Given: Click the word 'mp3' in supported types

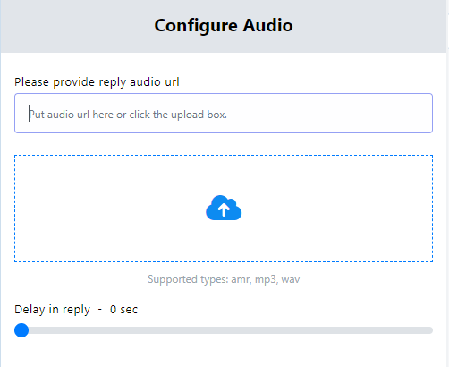Looking at the screenshot, I should click(x=266, y=279).
